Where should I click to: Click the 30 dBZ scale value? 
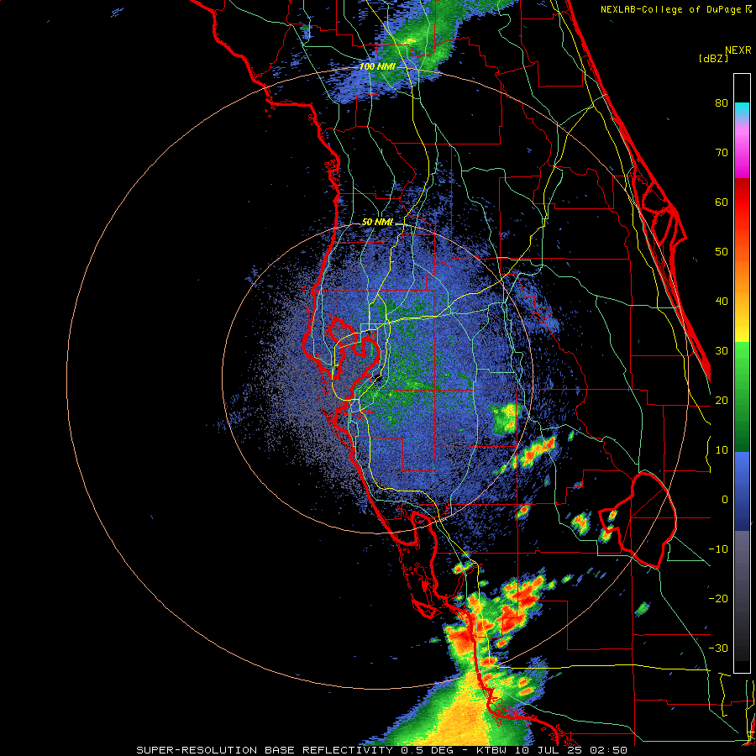[x=722, y=351]
